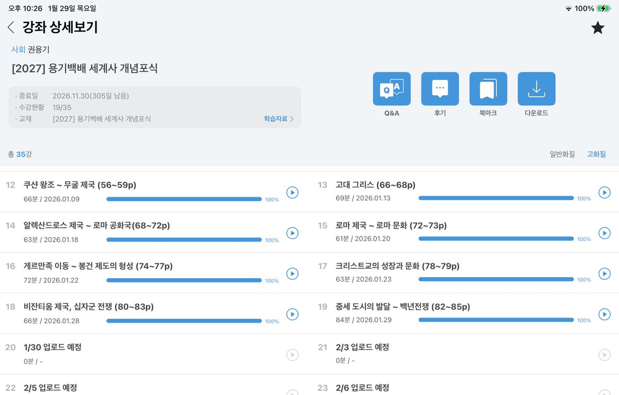Play lecture 16 게르만족 이동
Image resolution: width=619 pixels, height=395 pixels.
[x=292, y=273]
